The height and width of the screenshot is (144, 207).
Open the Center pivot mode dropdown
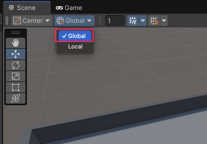32,21
